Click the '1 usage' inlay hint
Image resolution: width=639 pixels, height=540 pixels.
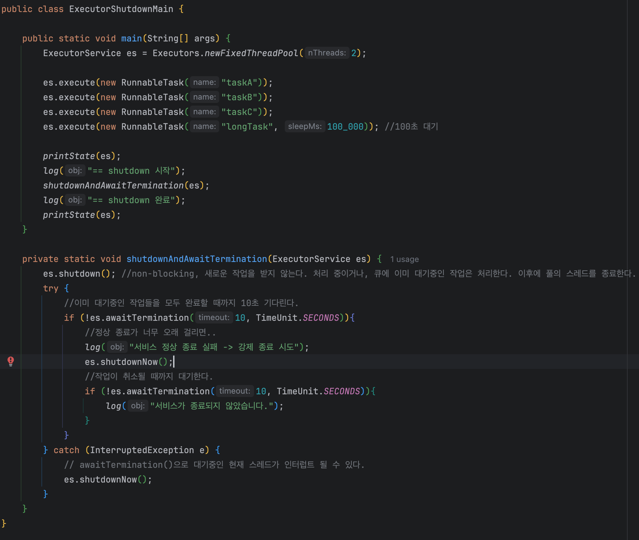click(404, 259)
